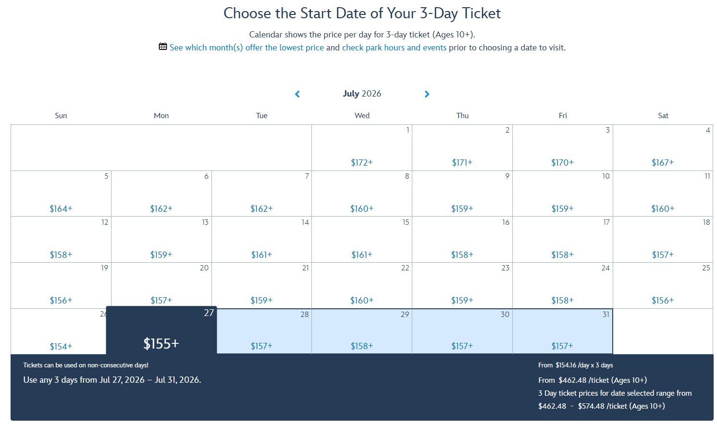Select July 8 on the calendar
Image resolution: width=717 pixels, height=425 pixels.
[362, 194]
